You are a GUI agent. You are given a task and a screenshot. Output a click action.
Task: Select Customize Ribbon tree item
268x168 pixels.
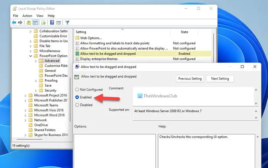(x=56, y=66)
